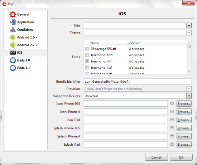Open Icon iPhone 3GS small arrow menu
Viewport: 197px width, 165px height.
coord(172,103)
